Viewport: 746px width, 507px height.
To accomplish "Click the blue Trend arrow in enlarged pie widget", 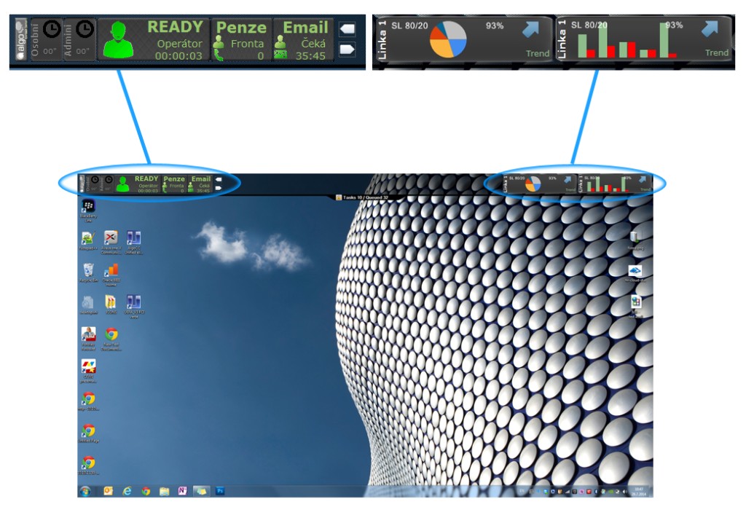I will pos(531,30).
